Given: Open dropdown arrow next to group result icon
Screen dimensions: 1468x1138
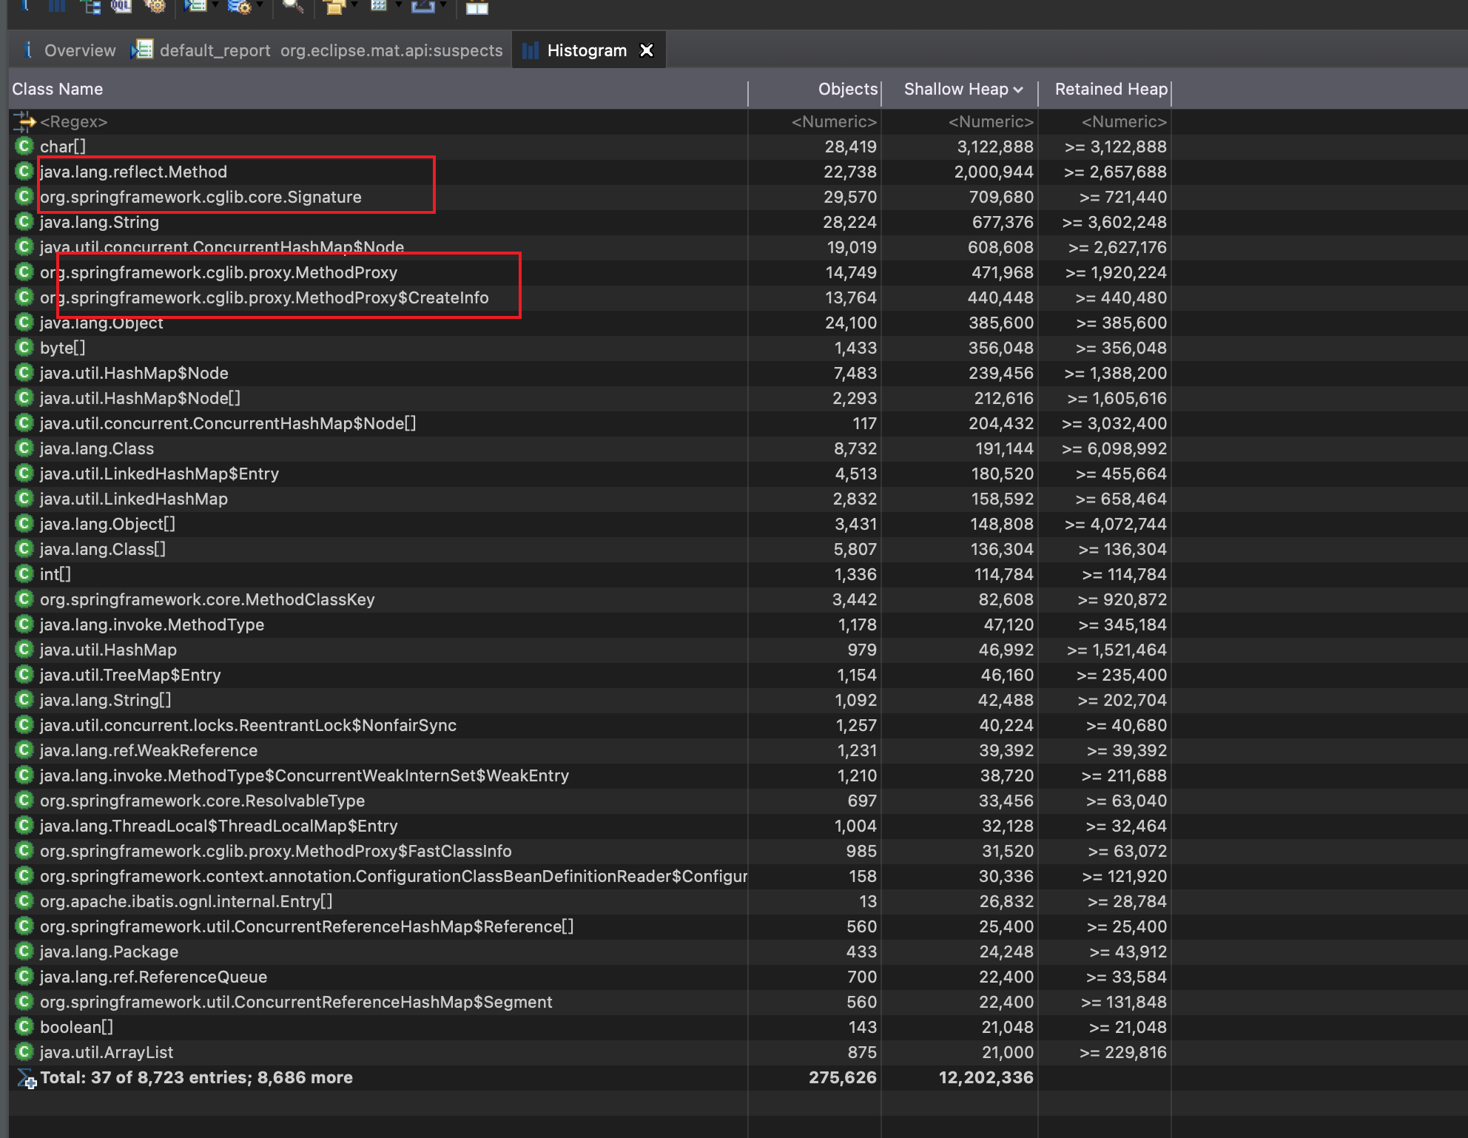Looking at the screenshot, I should [x=354, y=6].
